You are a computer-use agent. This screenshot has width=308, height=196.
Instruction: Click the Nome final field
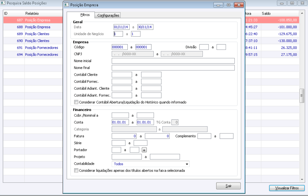(x=173, y=68)
